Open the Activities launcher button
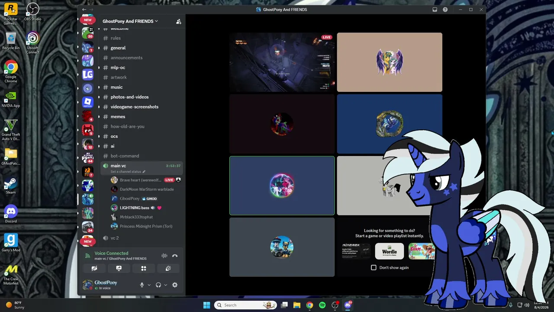554x312 pixels. click(x=144, y=268)
